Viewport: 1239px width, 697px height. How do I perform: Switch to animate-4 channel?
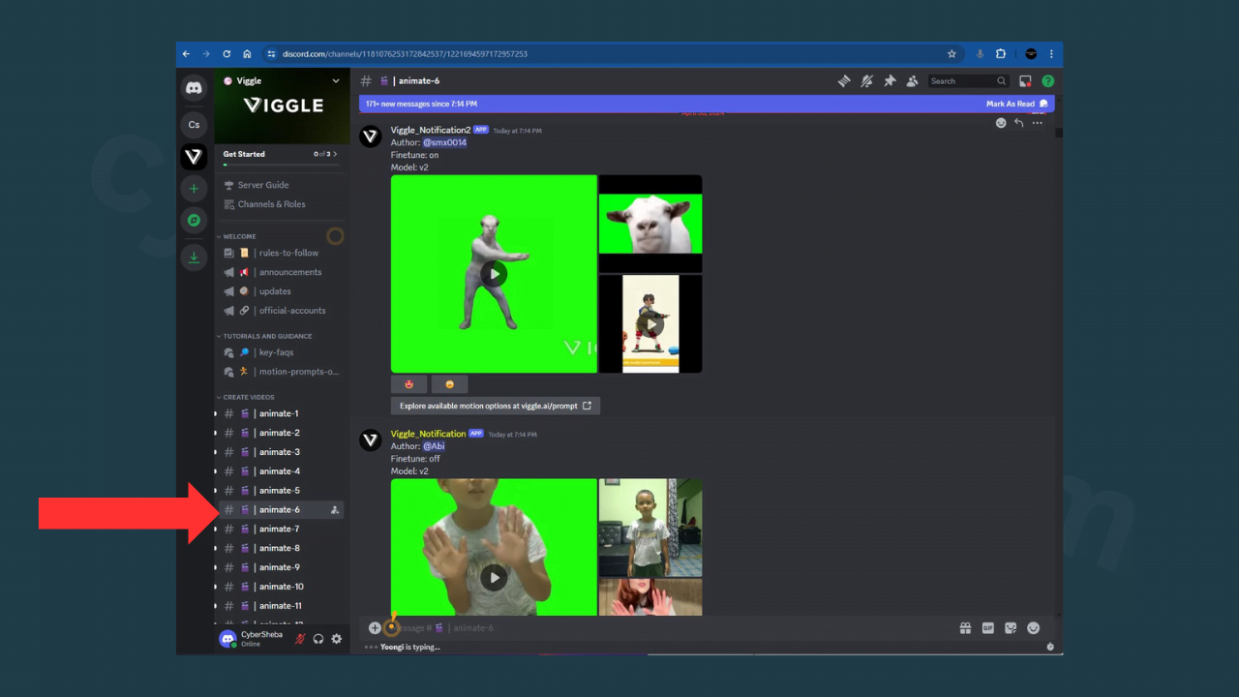point(281,471)
